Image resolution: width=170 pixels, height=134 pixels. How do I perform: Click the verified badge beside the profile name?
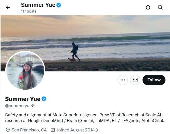(44, 99)
